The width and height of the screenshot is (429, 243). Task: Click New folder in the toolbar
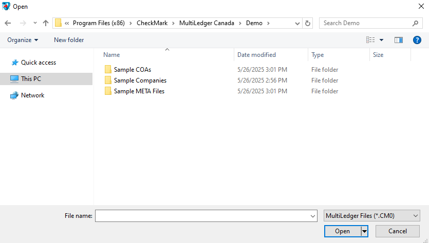69,40
